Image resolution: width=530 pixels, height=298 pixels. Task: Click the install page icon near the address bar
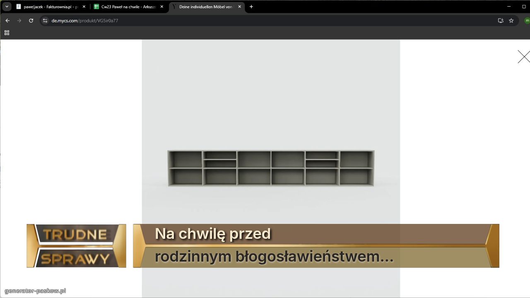[500, 20]
